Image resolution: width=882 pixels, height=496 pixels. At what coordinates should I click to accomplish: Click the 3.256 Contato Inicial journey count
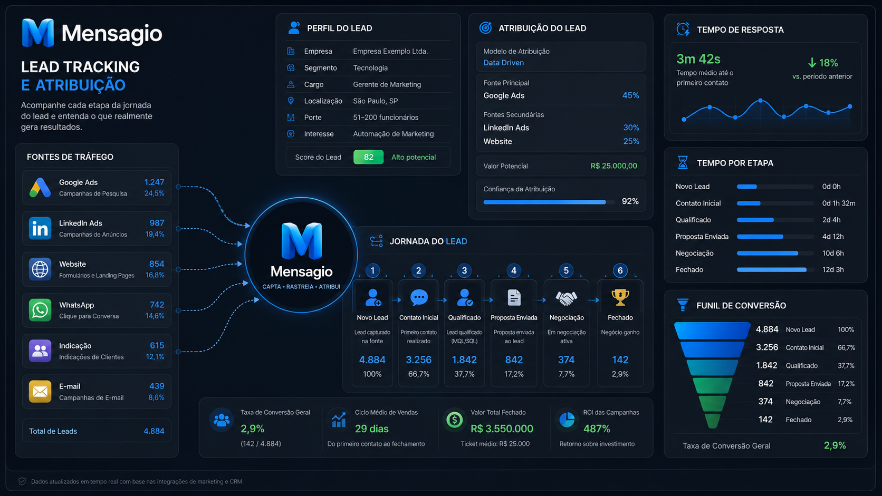click(x=418, y=359)
